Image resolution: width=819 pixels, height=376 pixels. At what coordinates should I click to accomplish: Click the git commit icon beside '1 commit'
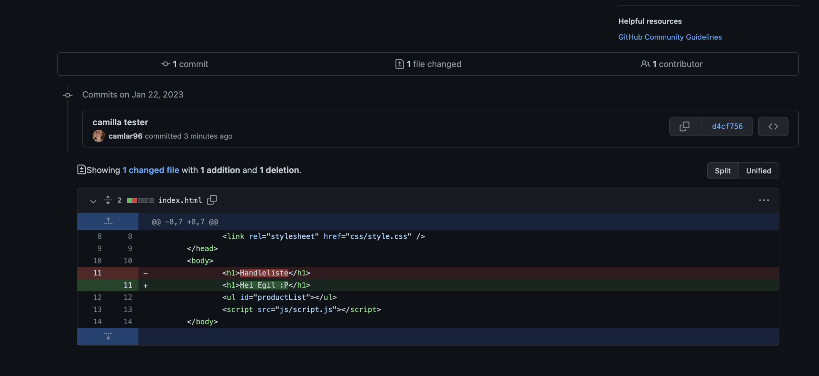[x=165, y=64]
